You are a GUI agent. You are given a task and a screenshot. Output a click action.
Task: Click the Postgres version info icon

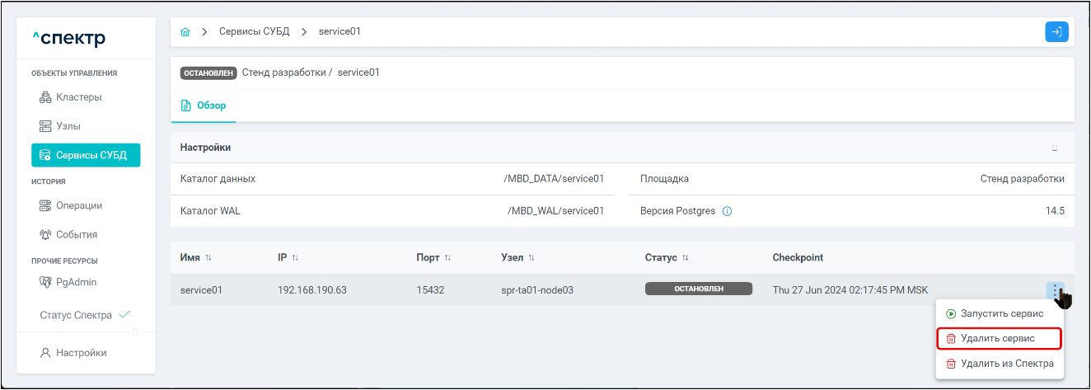coord(728,211)
